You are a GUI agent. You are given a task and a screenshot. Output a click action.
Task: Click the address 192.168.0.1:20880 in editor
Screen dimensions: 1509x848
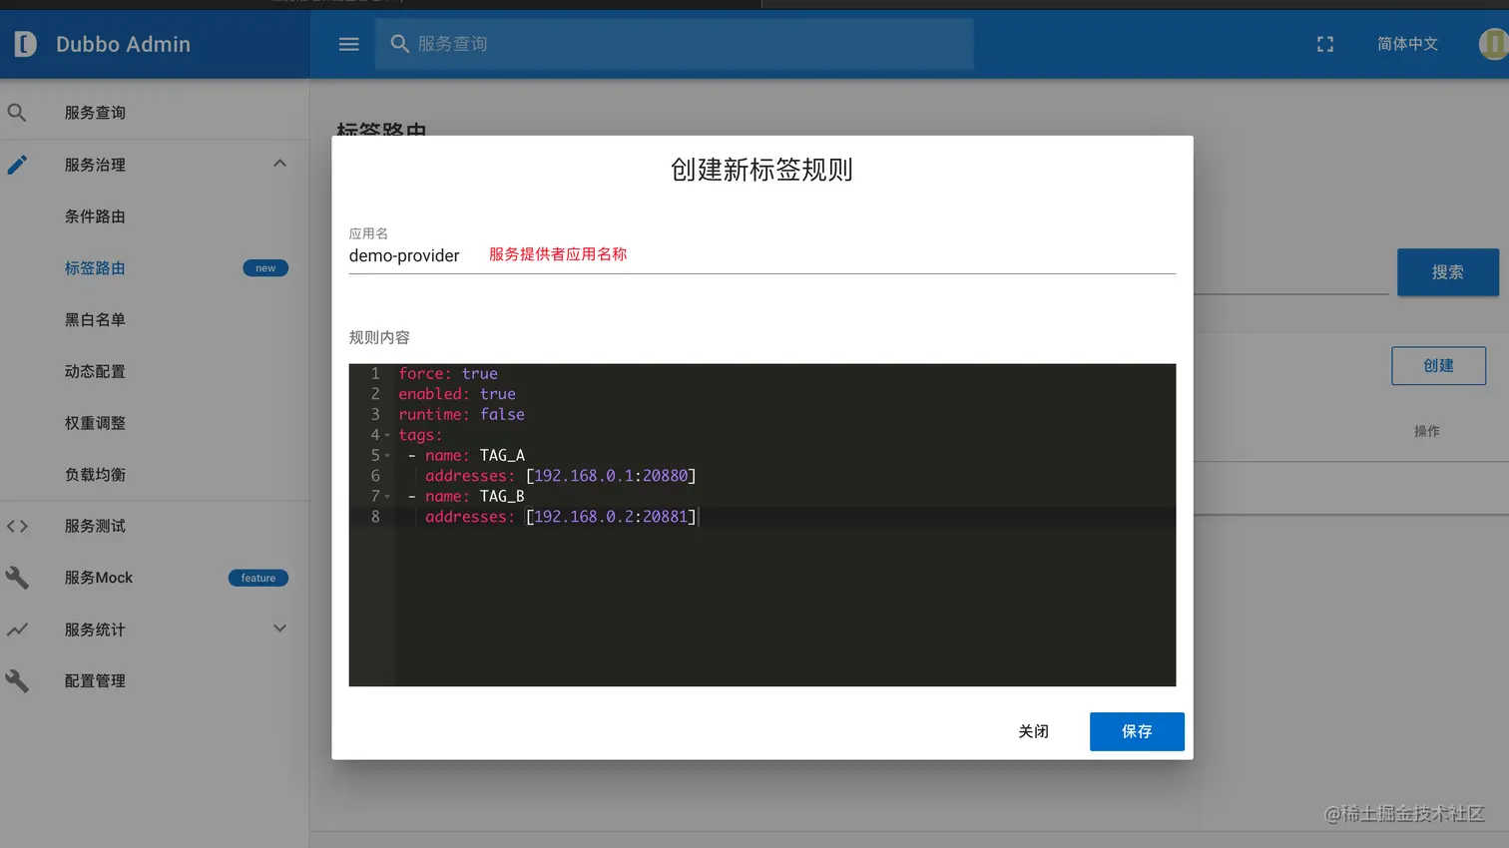point(611,476)
